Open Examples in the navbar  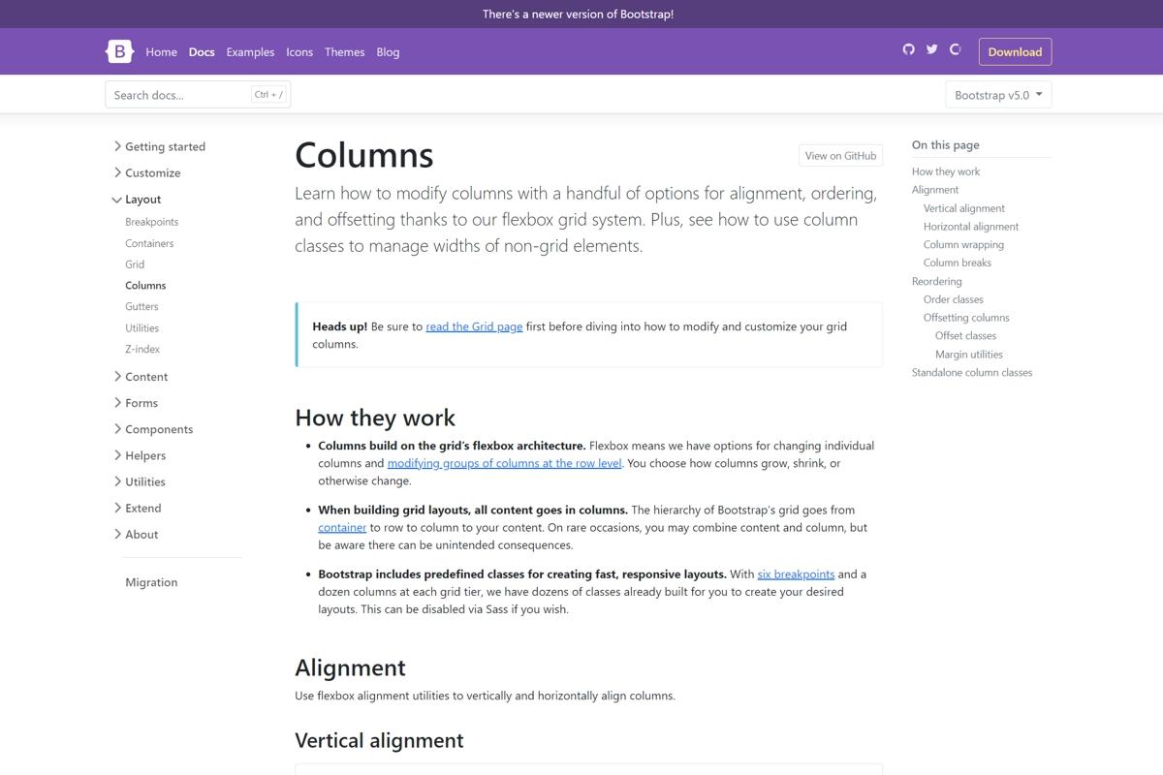(250, 52)
